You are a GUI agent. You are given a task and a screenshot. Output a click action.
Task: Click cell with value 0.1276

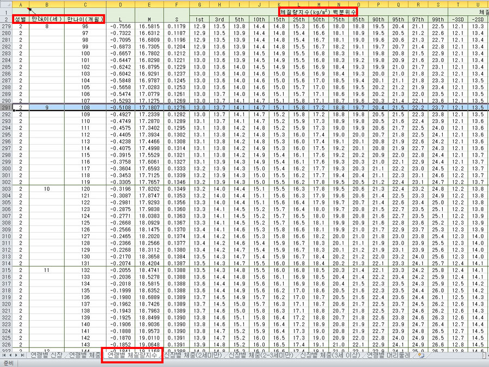(177, 107)
